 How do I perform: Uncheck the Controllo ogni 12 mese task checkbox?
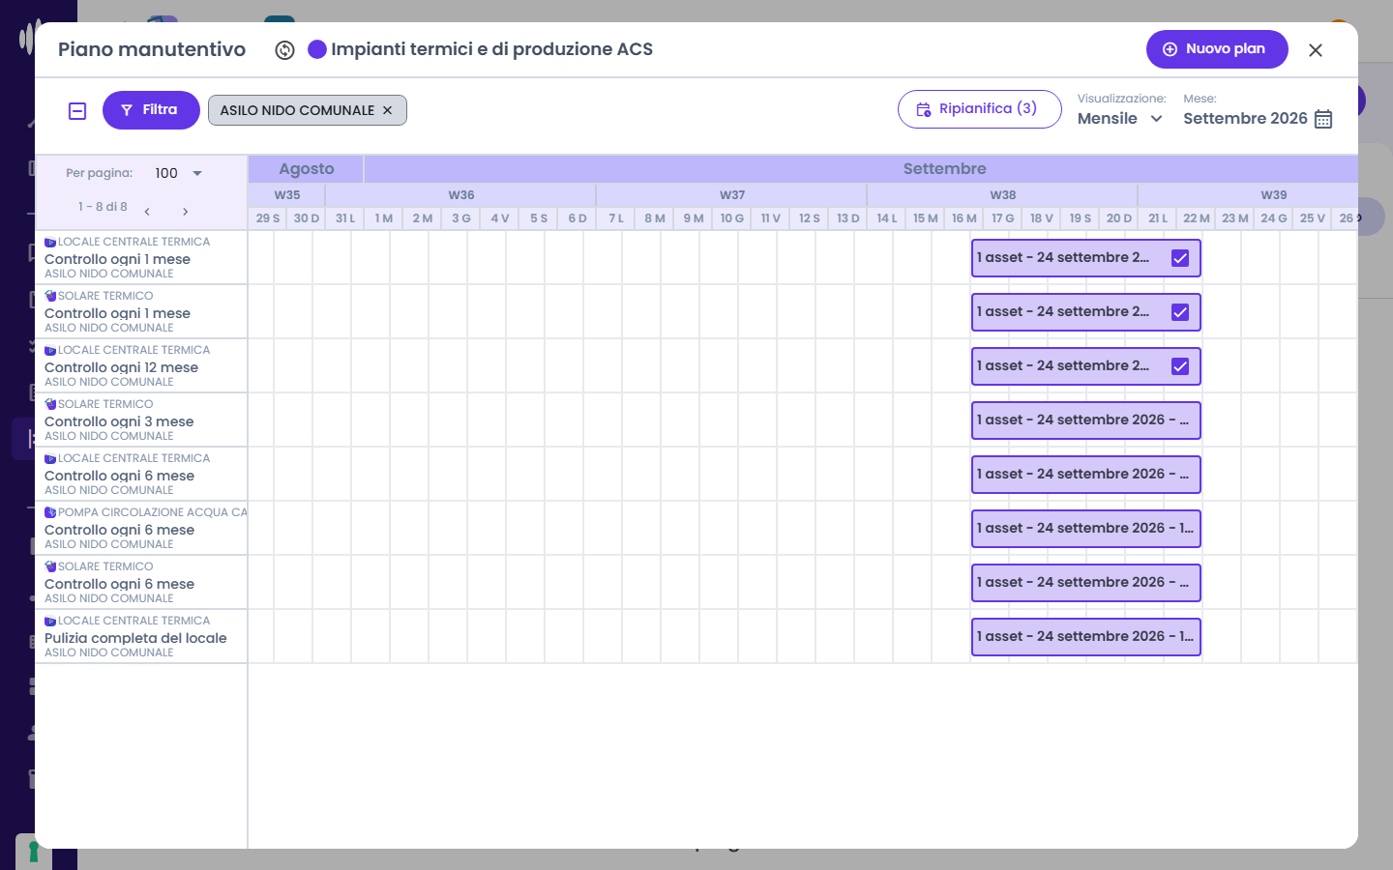point(1180,366)
